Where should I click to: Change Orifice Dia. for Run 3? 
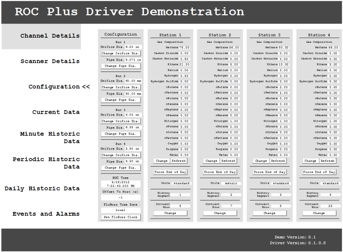point(120,121)
